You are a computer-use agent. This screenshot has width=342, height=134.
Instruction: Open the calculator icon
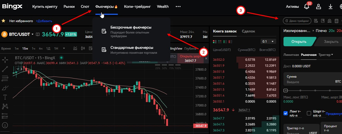point(336,21)
